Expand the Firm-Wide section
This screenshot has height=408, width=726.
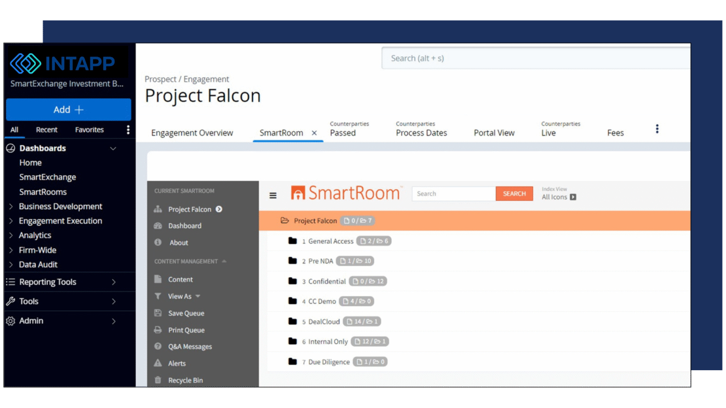pos(11,250)
